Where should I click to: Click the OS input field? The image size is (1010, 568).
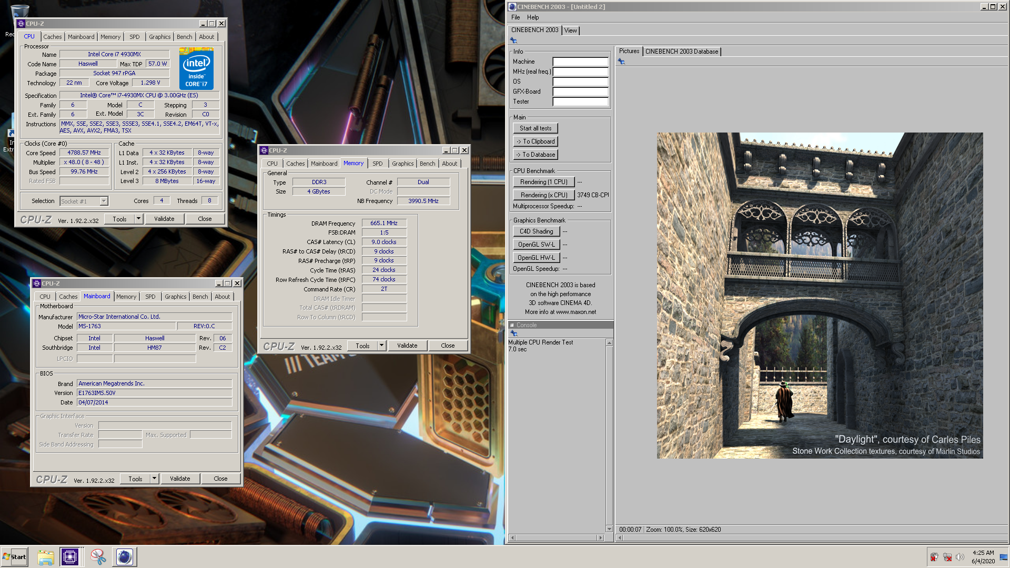580,82
